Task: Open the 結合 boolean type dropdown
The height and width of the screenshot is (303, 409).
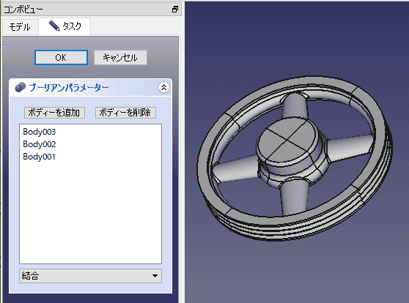Action: (x=90, y=276)
